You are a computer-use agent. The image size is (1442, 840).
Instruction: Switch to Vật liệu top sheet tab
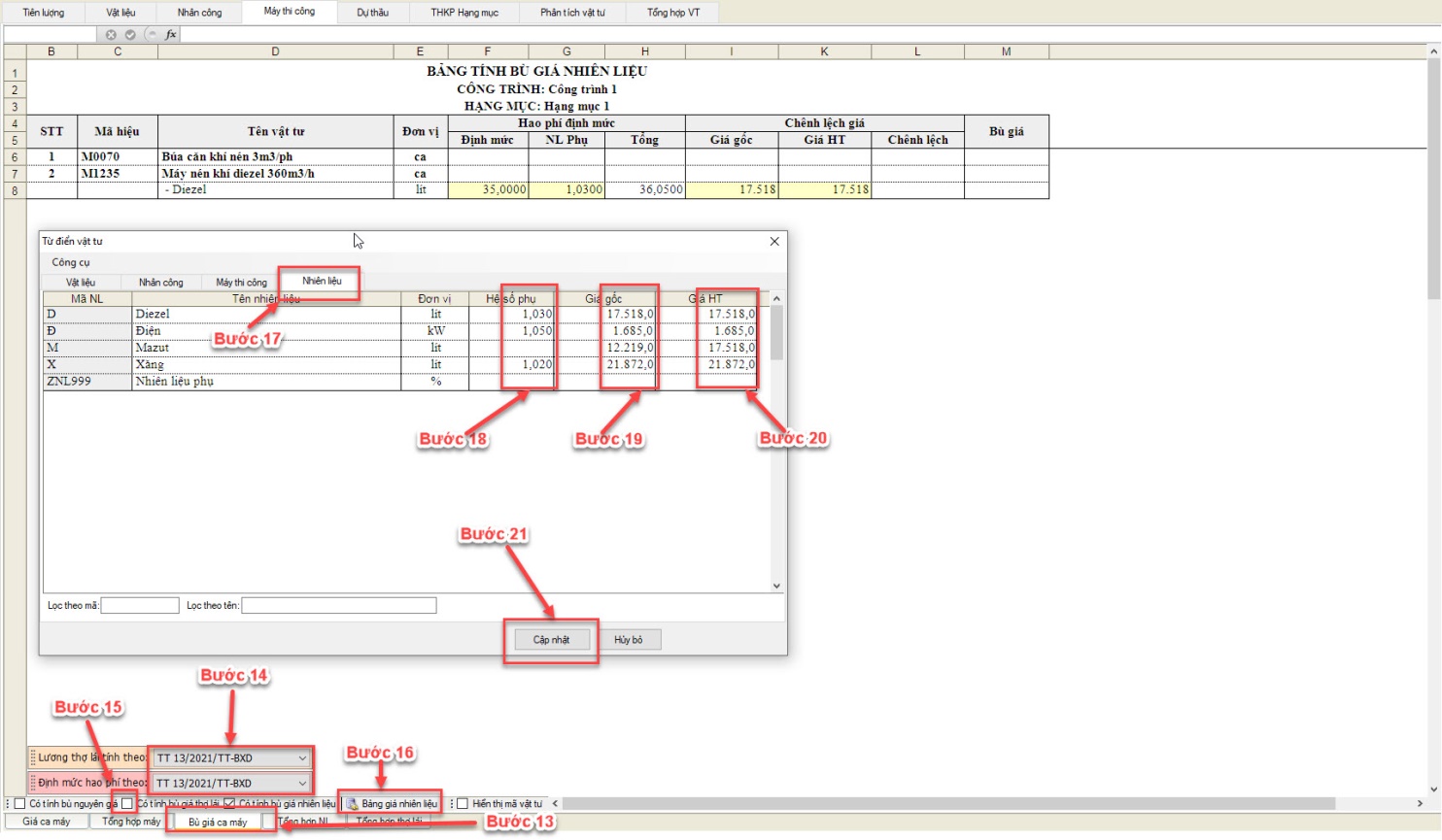click(x=121, y=13)
